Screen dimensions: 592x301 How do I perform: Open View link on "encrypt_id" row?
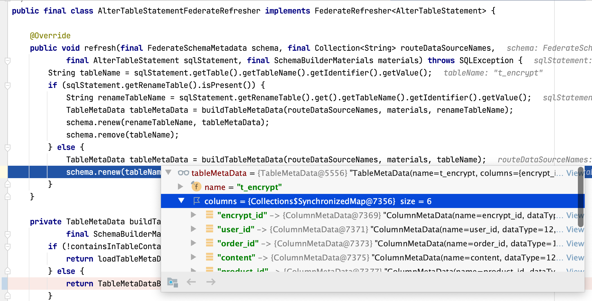[575, 215]
